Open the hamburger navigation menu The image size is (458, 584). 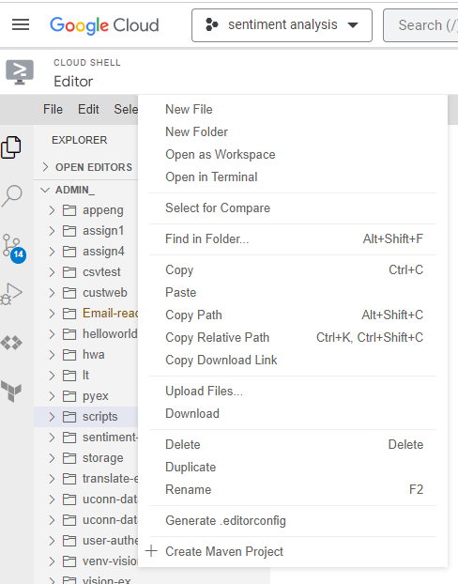point(21,25)
